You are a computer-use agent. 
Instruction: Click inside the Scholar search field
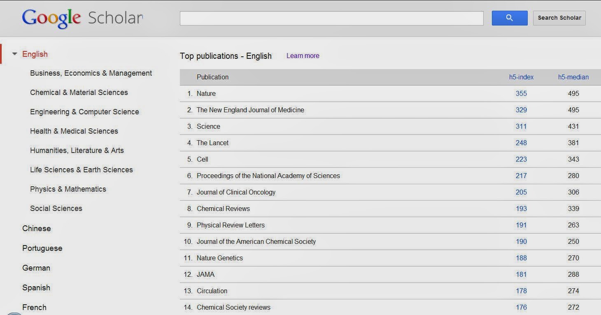(x=331, y=18)
